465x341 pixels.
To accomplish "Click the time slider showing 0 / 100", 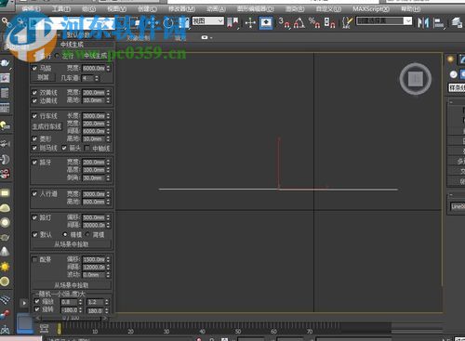I will point(71,318).
